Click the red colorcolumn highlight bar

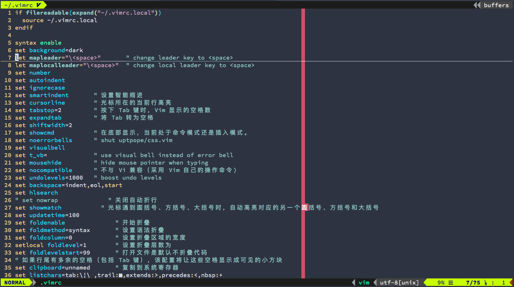point(304,143)
